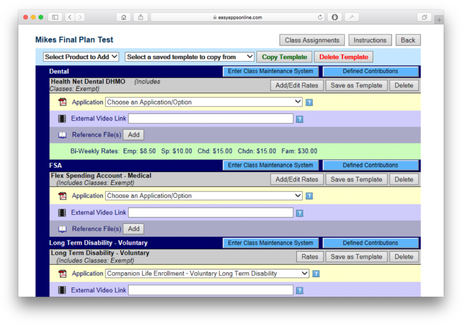The width and height of the screenshot is (462, 325).
Task: Open the saved template to copy from dropdown
Action: pos(189,56)
